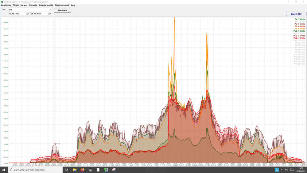
Task: Open the Type combo box showing PV
Action: click(x=30, y=10)
